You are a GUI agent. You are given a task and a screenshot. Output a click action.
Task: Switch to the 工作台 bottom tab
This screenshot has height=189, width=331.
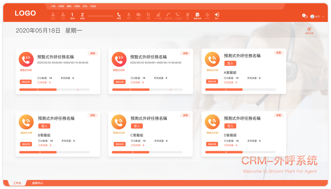[x=17, y=183]
